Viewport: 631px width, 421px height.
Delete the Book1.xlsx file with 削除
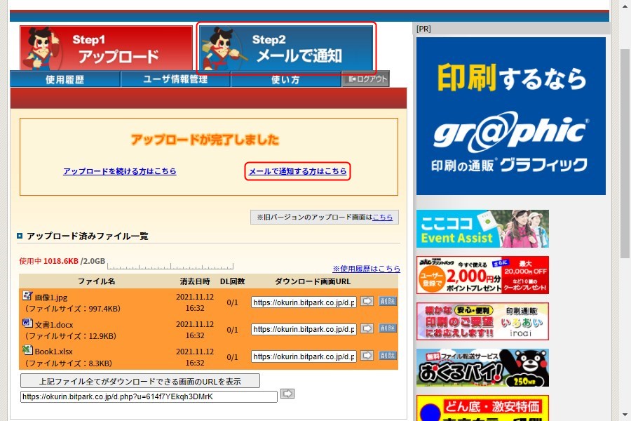coord(388,356)
